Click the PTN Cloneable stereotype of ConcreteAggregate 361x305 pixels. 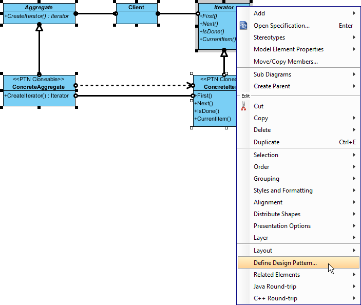pyautogui.click(x=39, y=79)
